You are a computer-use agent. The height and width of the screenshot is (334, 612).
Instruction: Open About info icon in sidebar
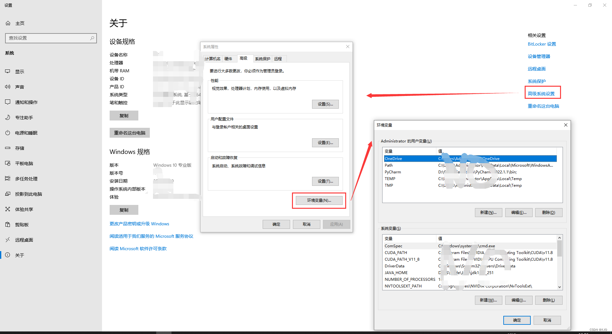coord(8,255)
